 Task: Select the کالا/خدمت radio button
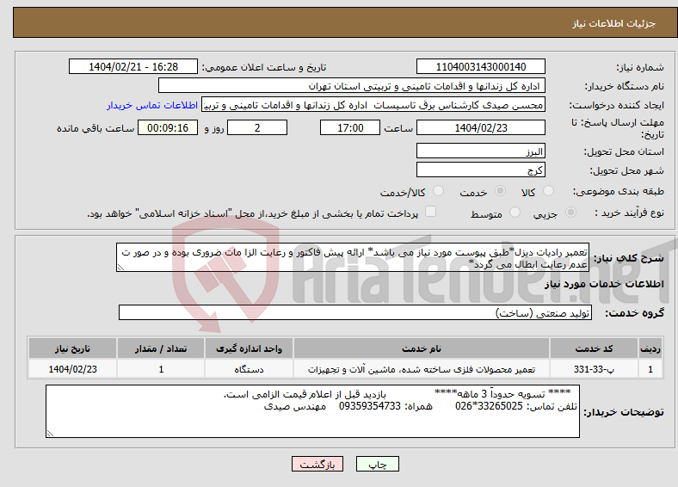point(439,191)
